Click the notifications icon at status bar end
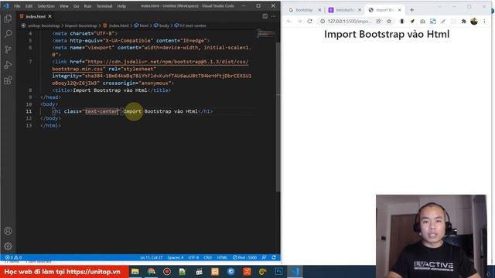This screenshot has width=495, height=278. click(274, 257)
